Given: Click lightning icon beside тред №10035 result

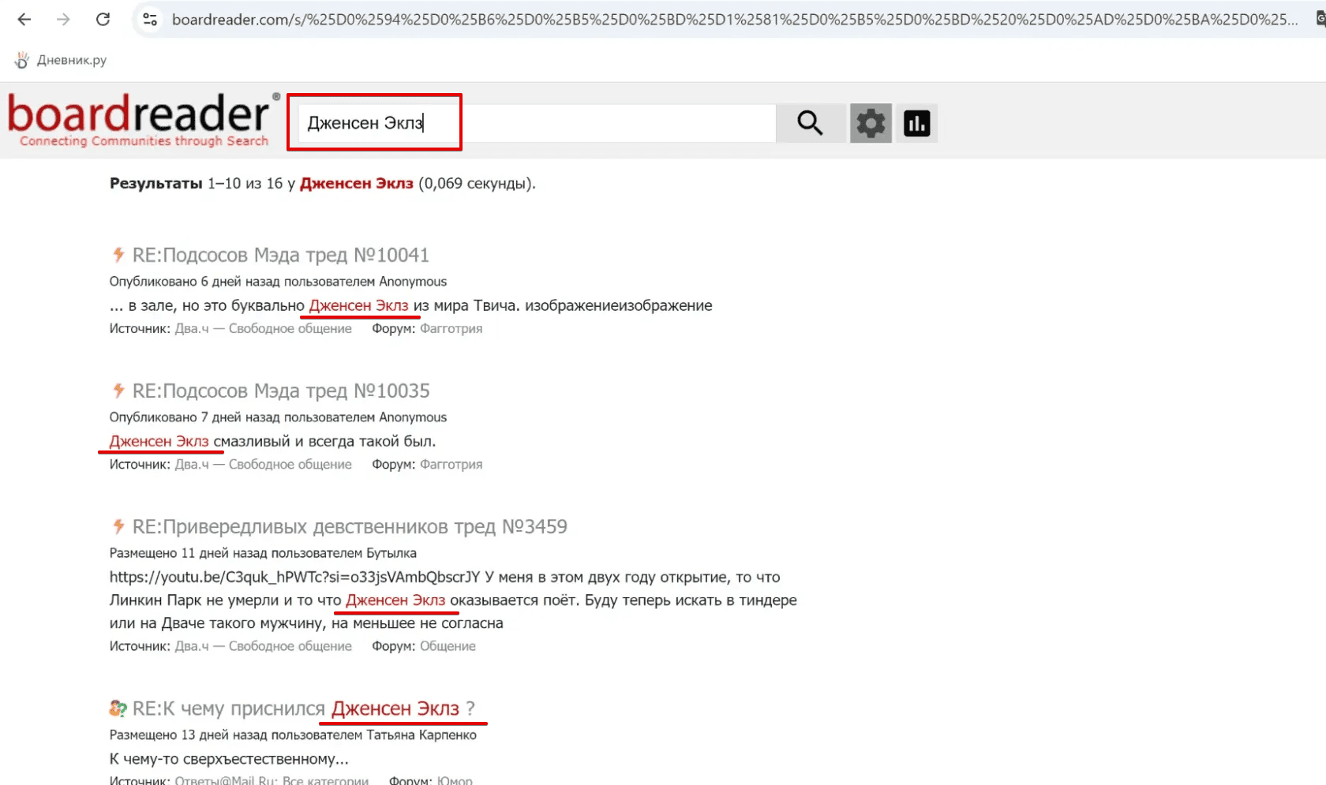Looking at the screenshot, I should point(118,391).
